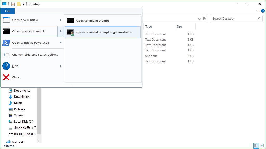
Task: Select Music in navigation pane
Action: (x=18, y=103)
